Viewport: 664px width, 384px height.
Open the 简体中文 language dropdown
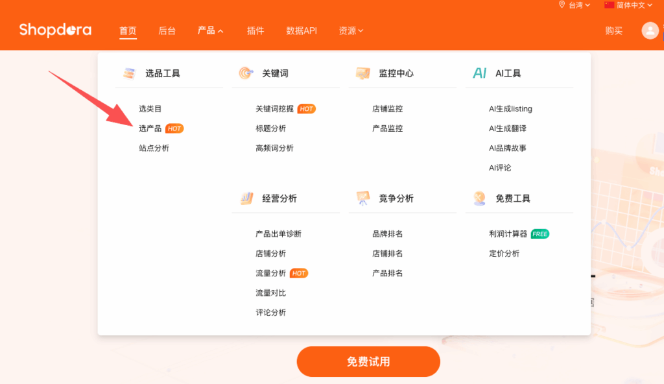click(x=625, y=5)
